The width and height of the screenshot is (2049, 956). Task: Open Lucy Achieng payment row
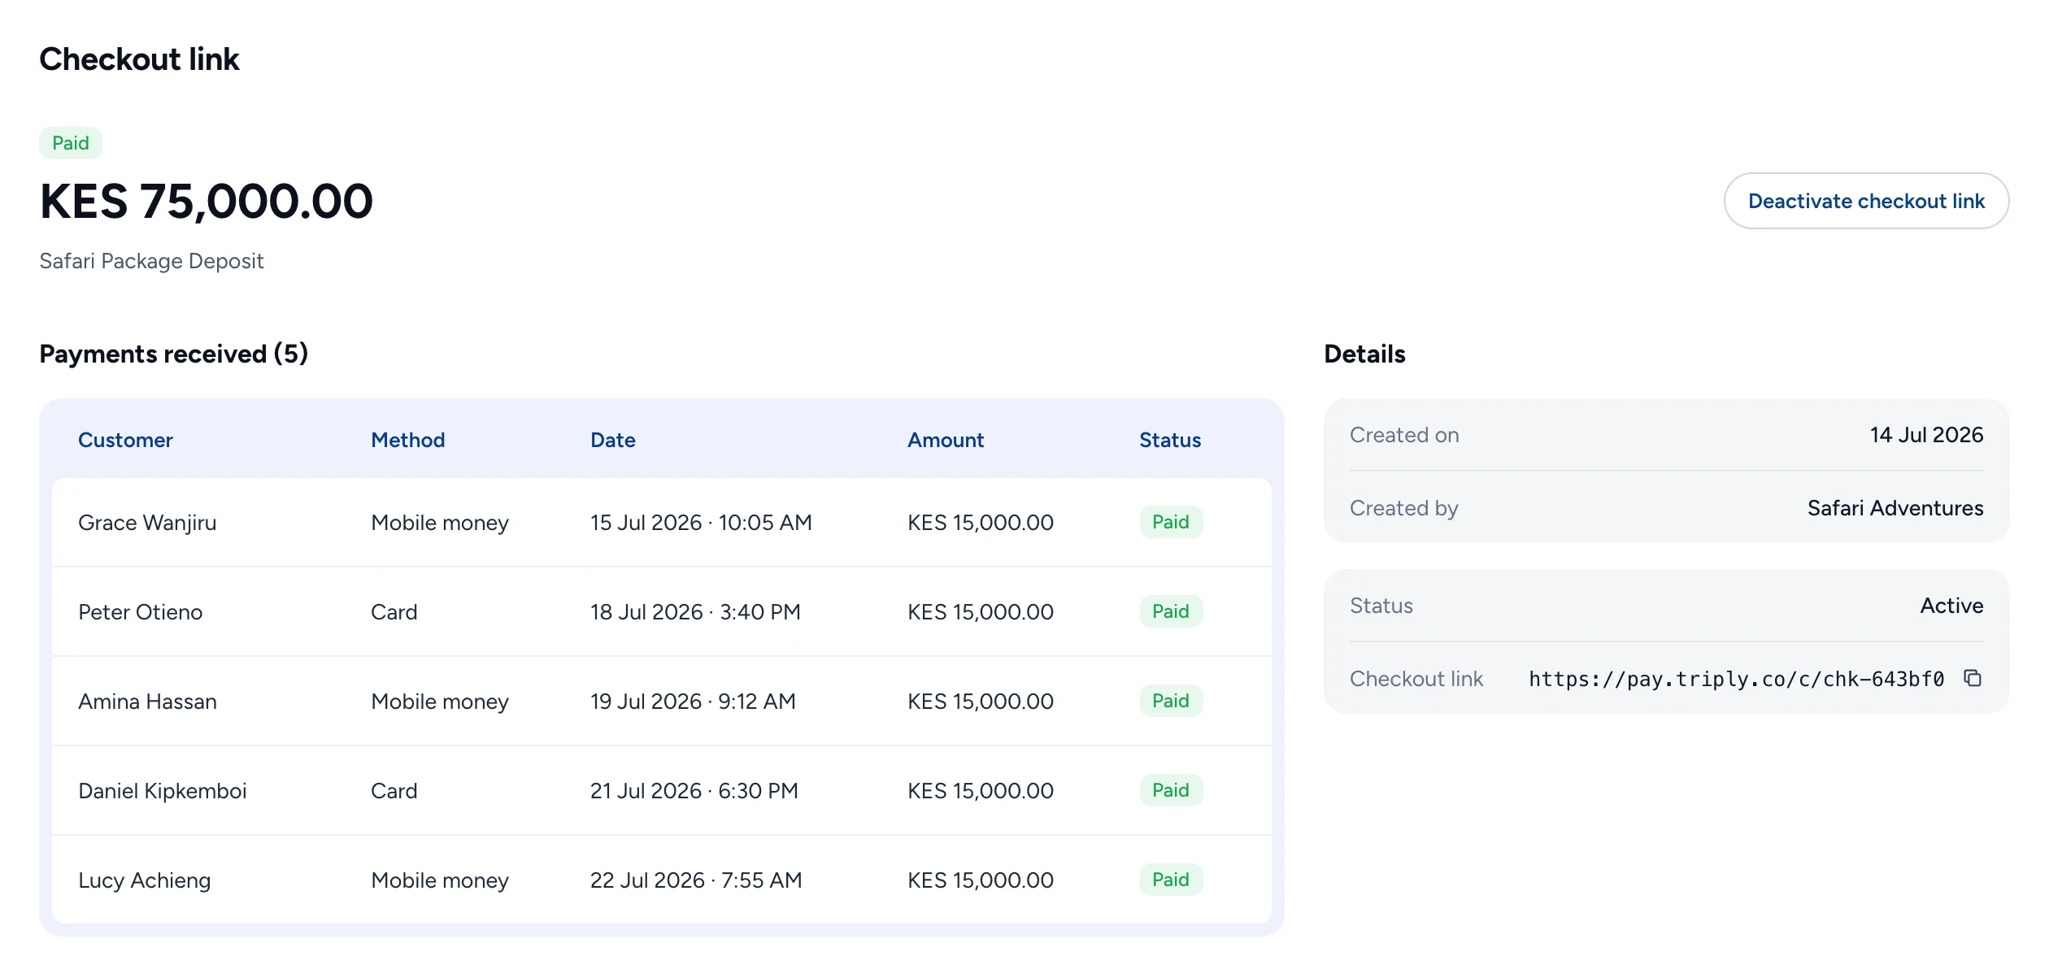[x=662, y=880]
